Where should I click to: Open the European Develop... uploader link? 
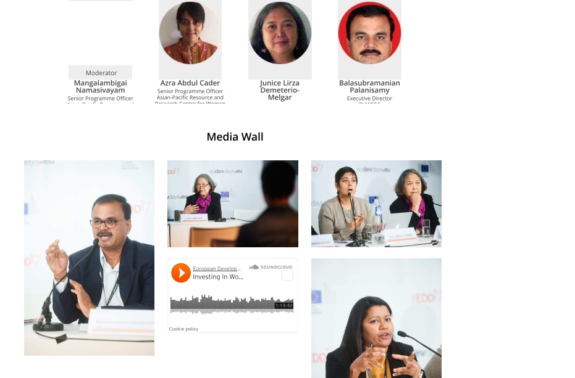[216, 268]
